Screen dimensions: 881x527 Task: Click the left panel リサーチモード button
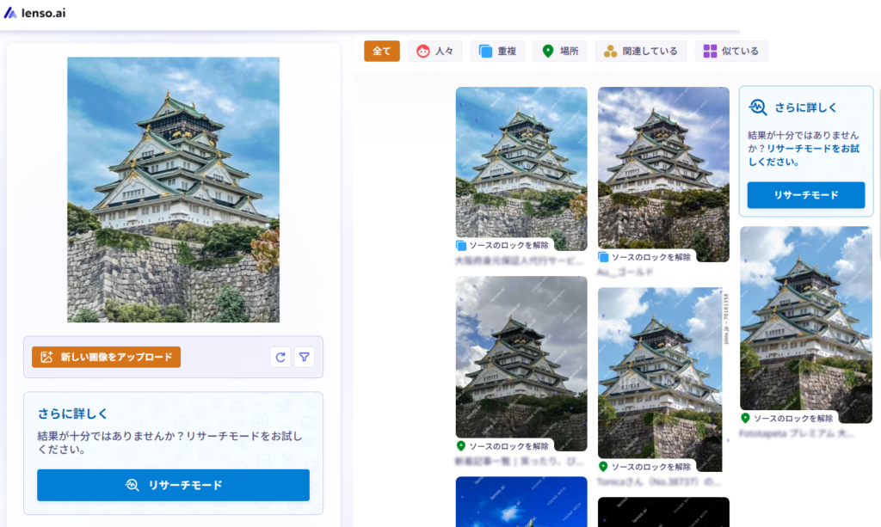(173, 485)
